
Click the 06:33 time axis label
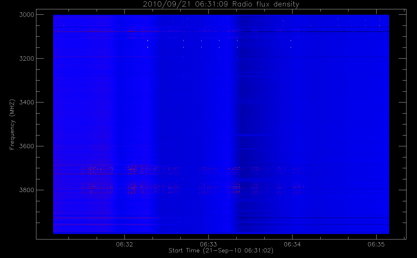[209, 244]
